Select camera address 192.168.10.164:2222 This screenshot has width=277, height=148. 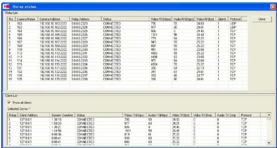53,31
